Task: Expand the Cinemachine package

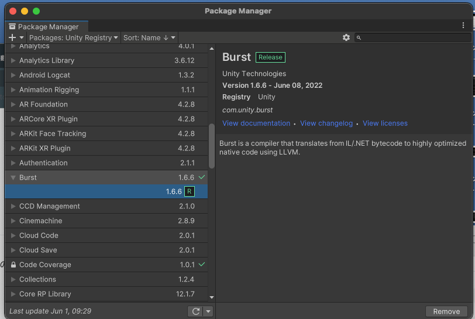Action: coord(13,221)
